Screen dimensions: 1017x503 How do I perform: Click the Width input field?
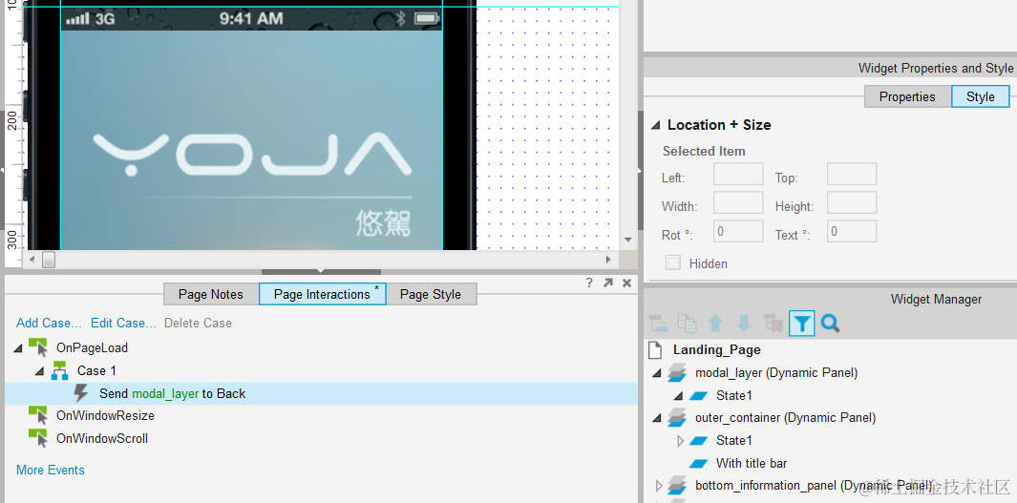(738, 203)
